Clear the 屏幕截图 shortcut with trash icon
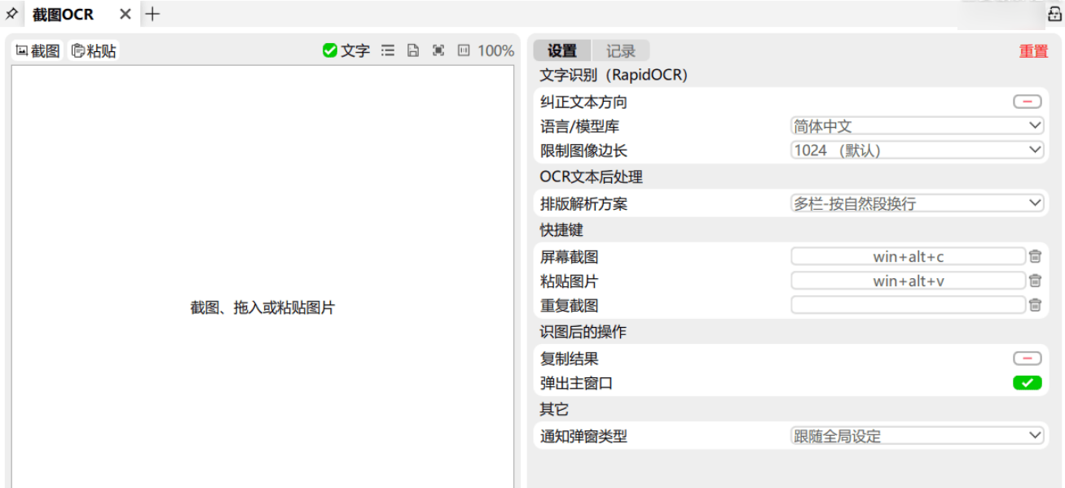This screenshot has height=488, width=1065. tap(1035, 256)
